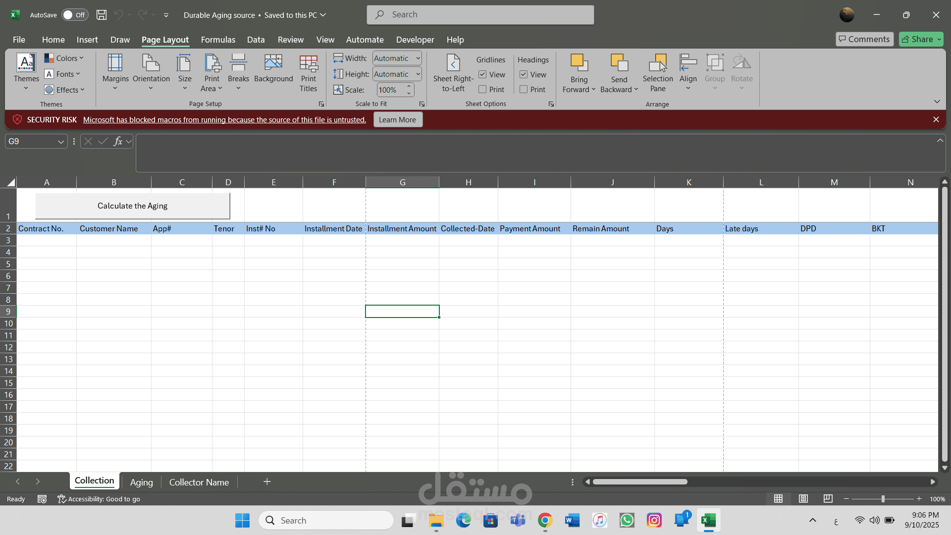Click the Send Backward icon

619,63
